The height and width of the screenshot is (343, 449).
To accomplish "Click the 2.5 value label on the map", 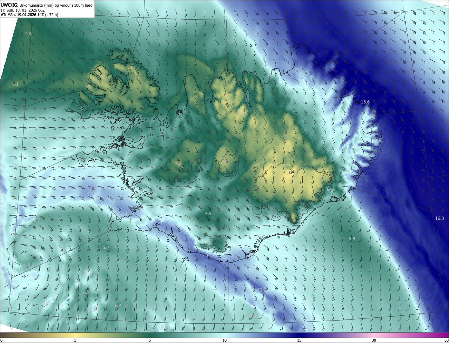I will coord(223,162).
